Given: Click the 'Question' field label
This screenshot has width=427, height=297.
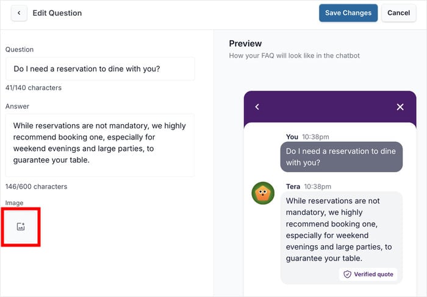Looking at the screenshot, I should pos(20,49).
